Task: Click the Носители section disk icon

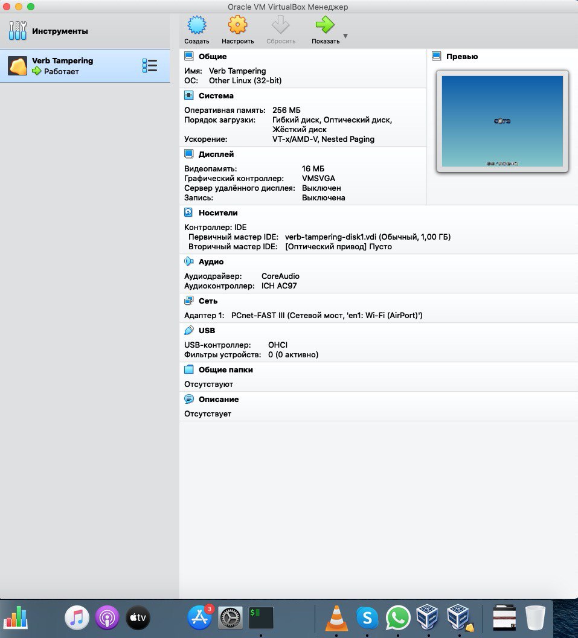Action: pos(188,212)
